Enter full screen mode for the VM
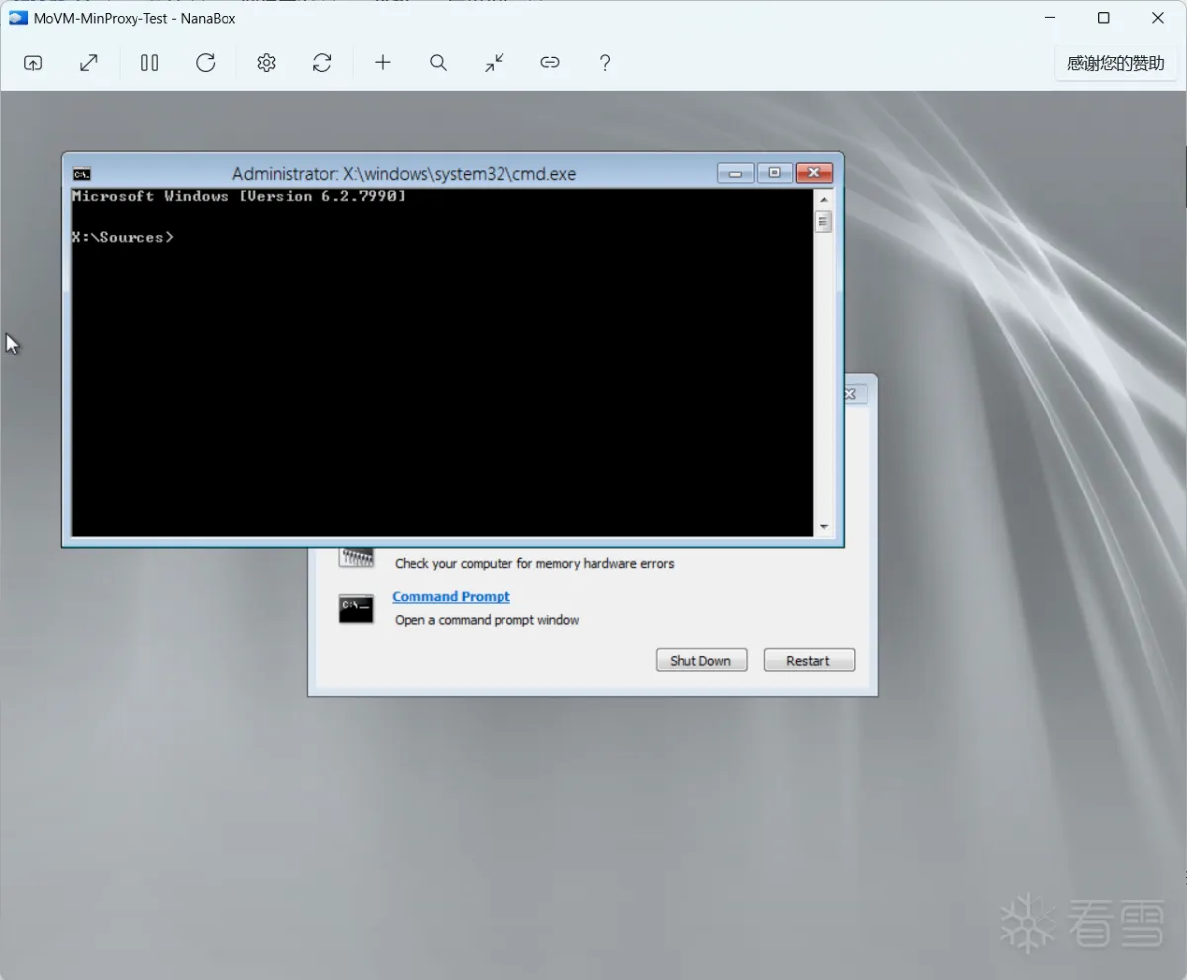The width and height of the screenshot is (1187, 980). (x=88, y=62)
